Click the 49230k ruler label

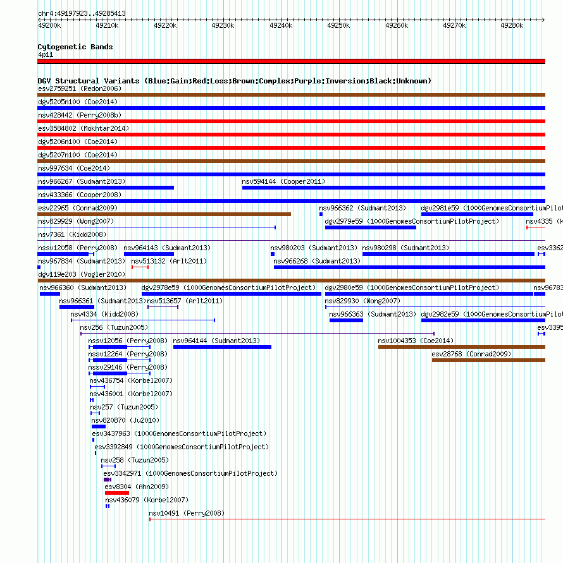223,25
